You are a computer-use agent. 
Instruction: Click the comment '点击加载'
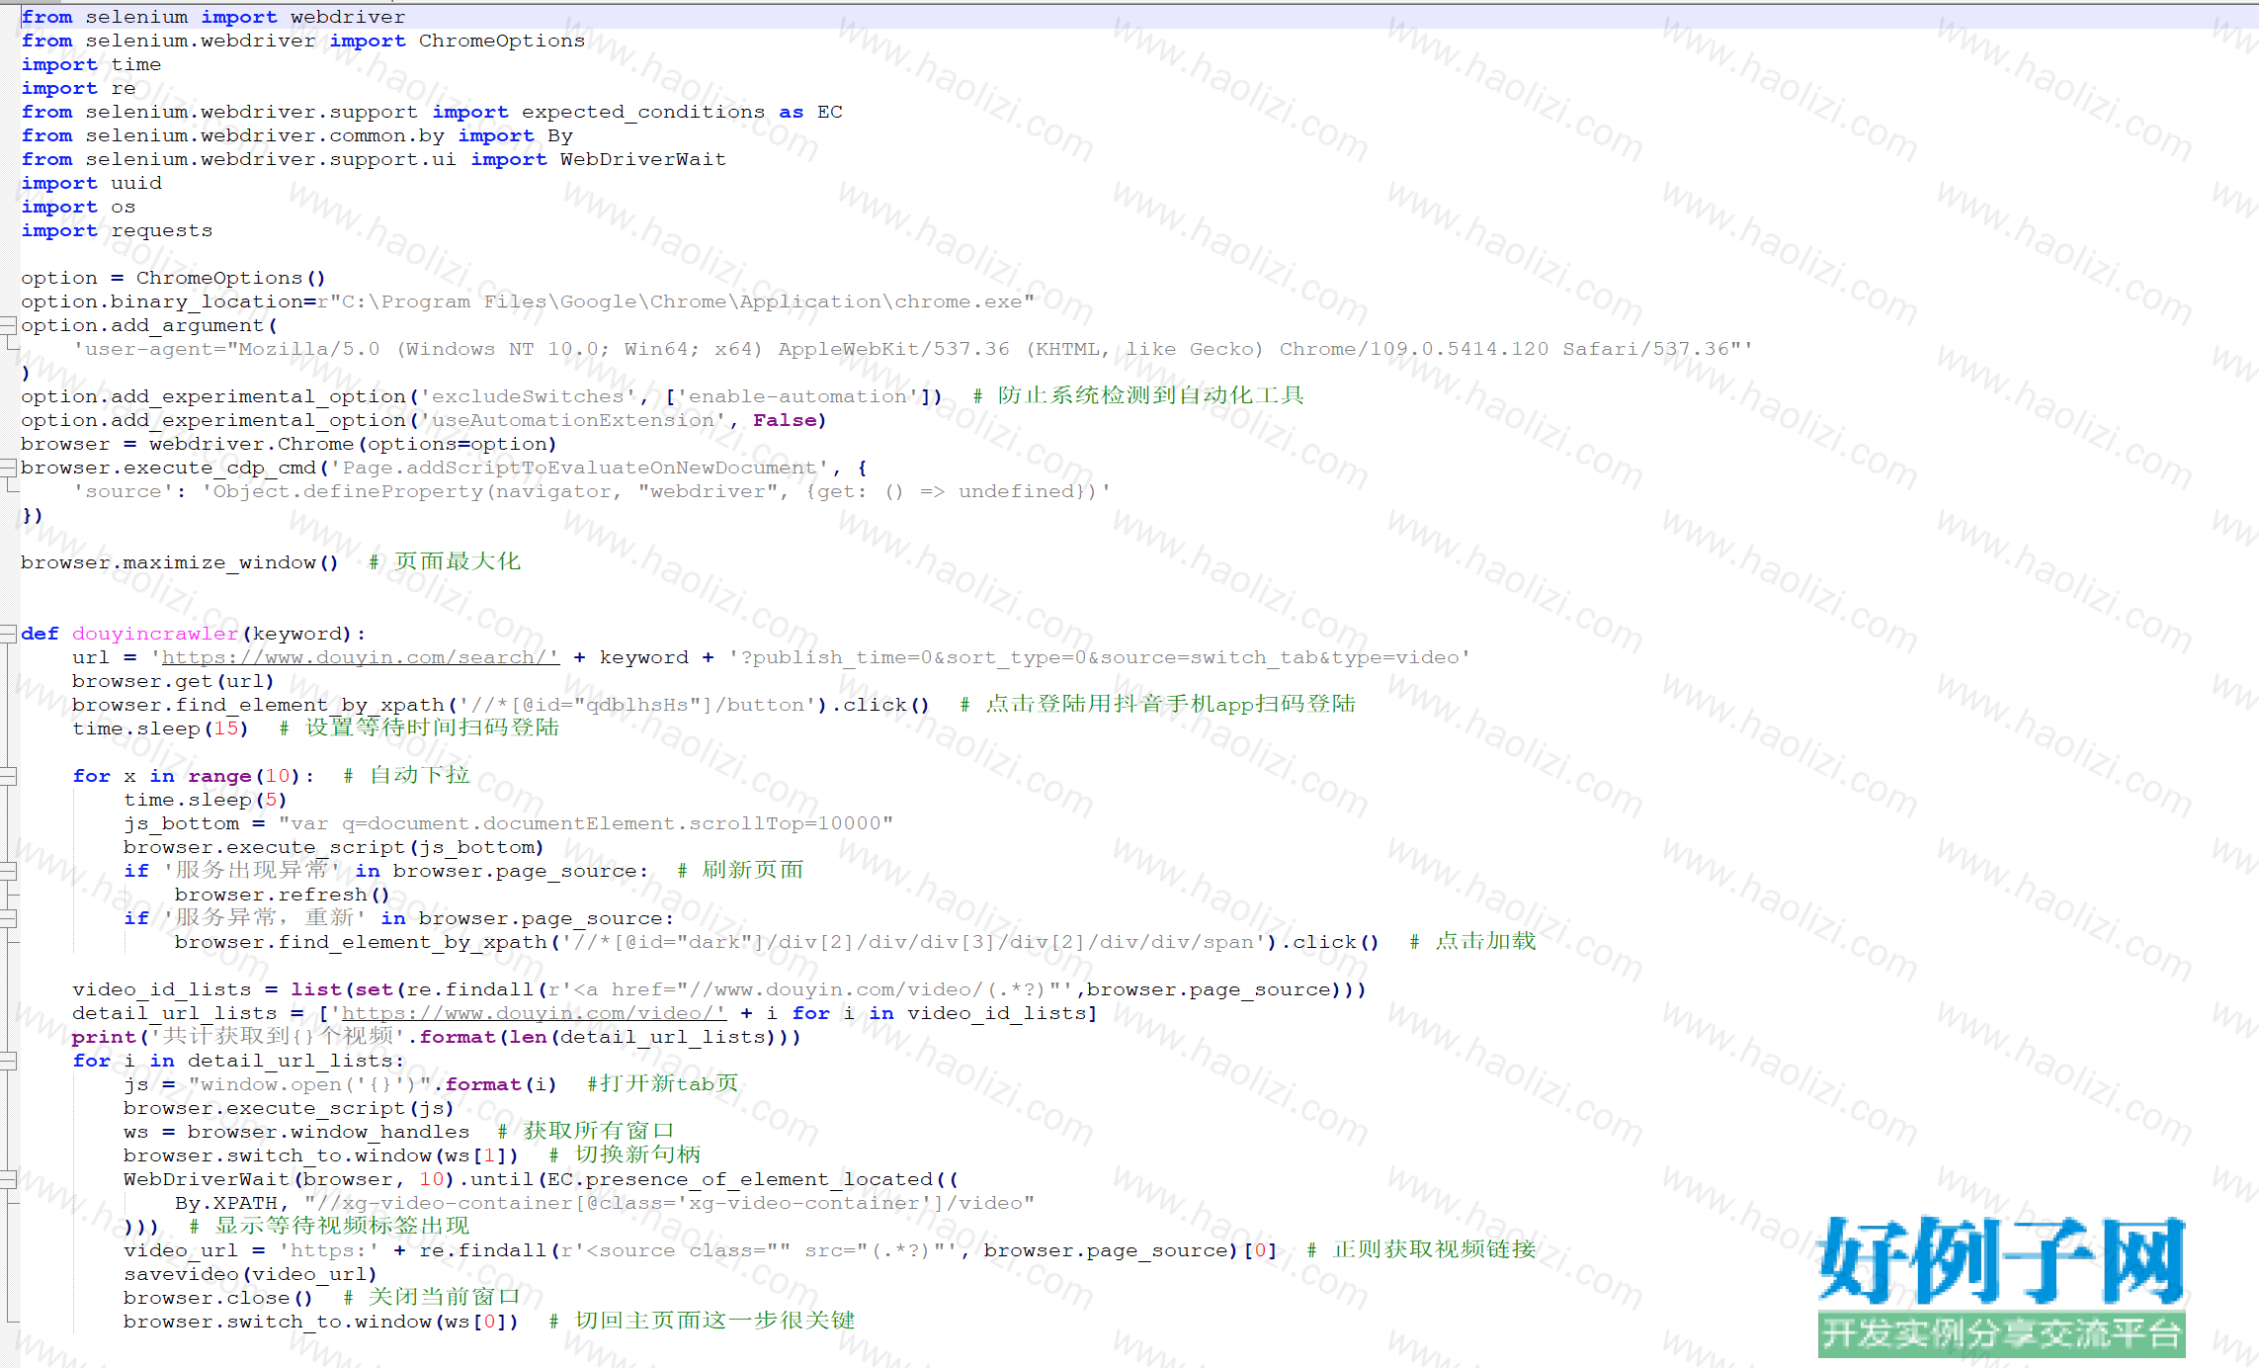1485,941
